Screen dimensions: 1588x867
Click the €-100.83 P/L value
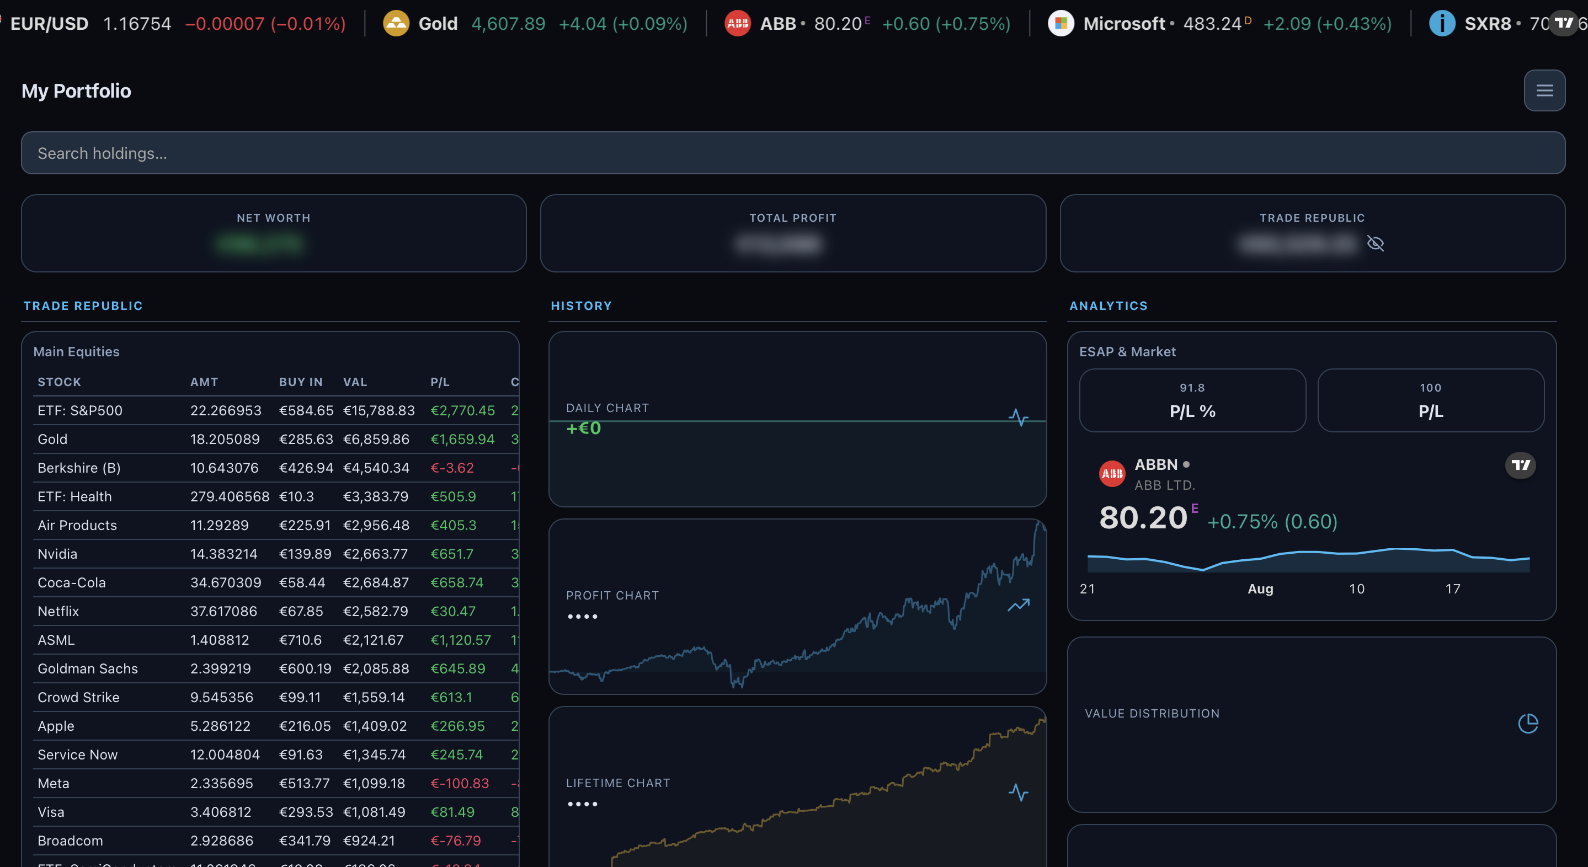[459, 783]
